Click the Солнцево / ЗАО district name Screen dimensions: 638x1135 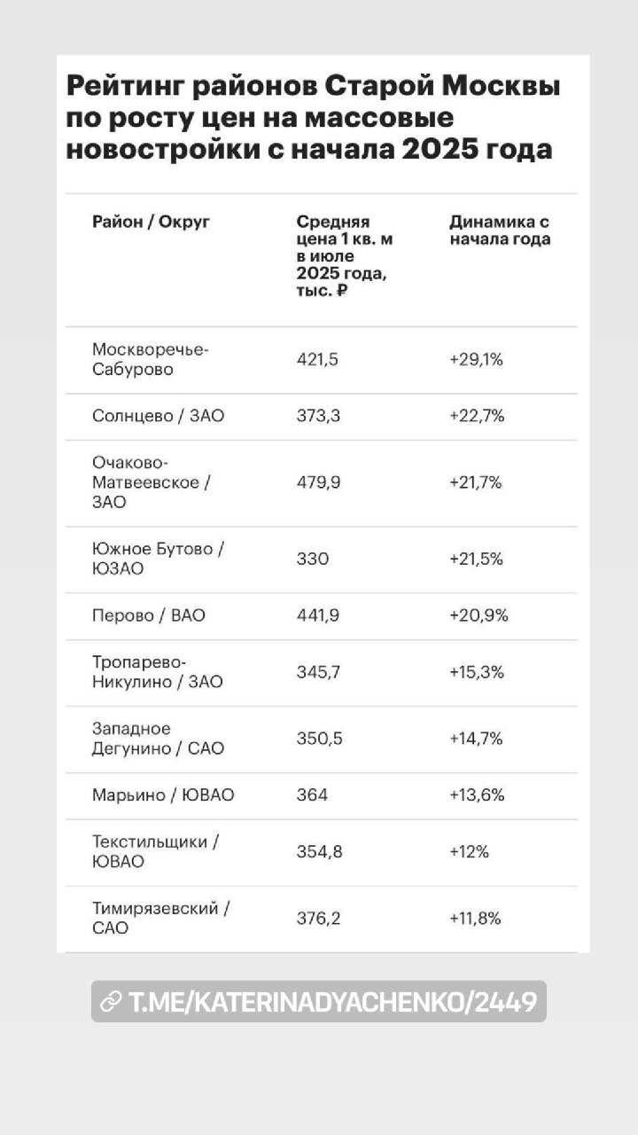(159, 416)
